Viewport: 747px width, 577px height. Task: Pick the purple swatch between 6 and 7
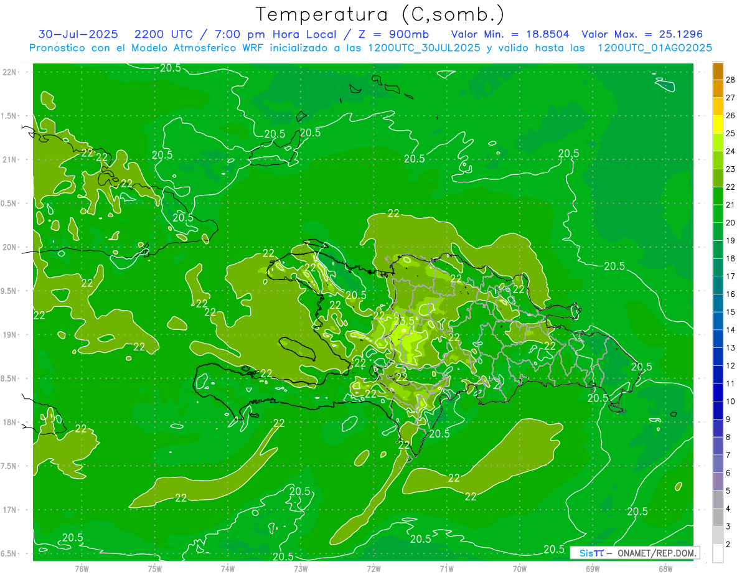tap(718, 464)
